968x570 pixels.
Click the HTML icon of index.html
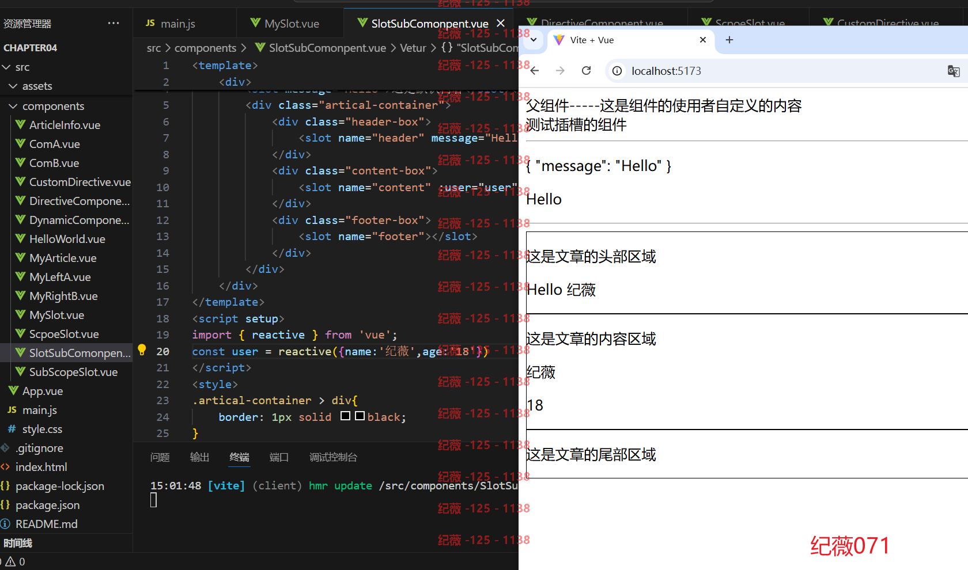click(5, 467)
